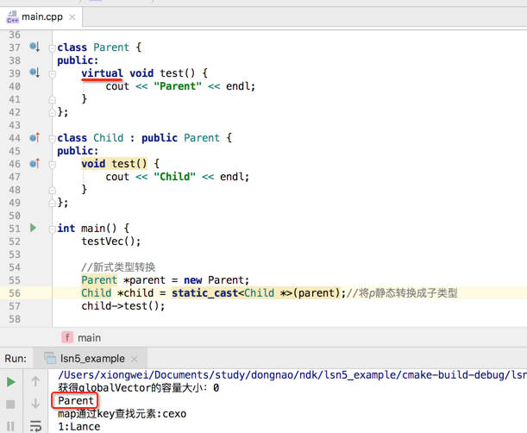Screen dimensions: 527x433
Task: Click the virtual keyword on line 39
Action: (102, 73)
